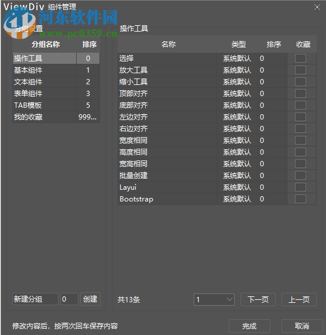Select the 批量创建 name cell
Image resolution: width=326 pixels, height=335 pixels.
coord(167,176)
